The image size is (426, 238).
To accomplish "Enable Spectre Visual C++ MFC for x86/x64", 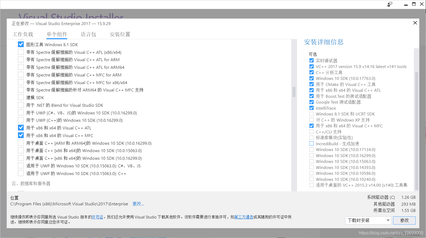I will coord(21,82).
